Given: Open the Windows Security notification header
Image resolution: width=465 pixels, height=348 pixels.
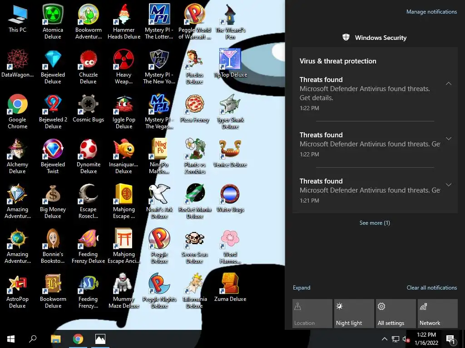Looking at the screenshot, I should [x=375, y=38].
